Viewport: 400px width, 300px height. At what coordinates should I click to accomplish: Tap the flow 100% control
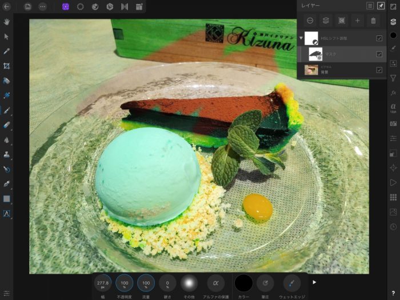(x=146, y=283)
